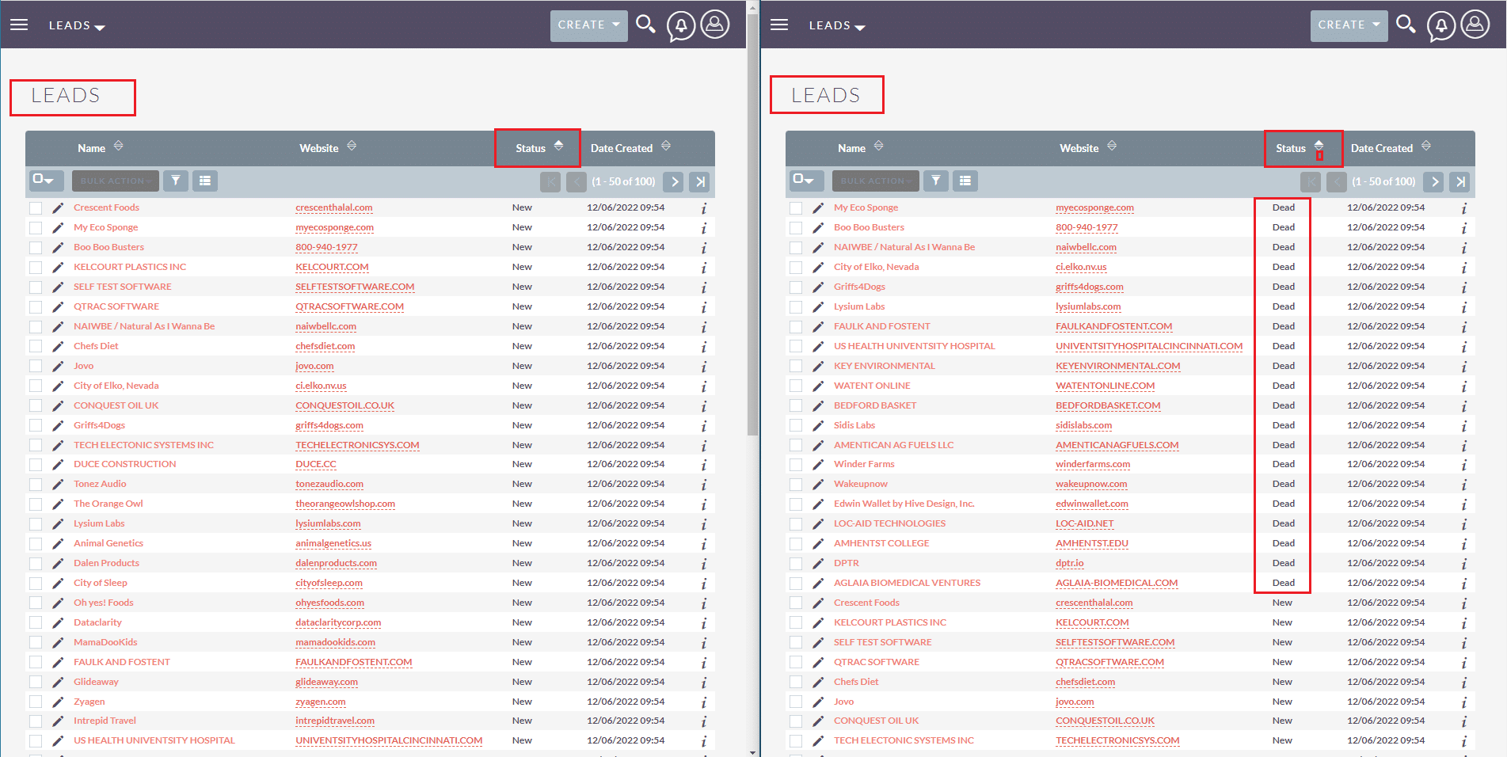The image size is (1507, 757).
Task: Open crescenthalal.com link in left window
Action: pyautogui.click(x=334, y=207)
